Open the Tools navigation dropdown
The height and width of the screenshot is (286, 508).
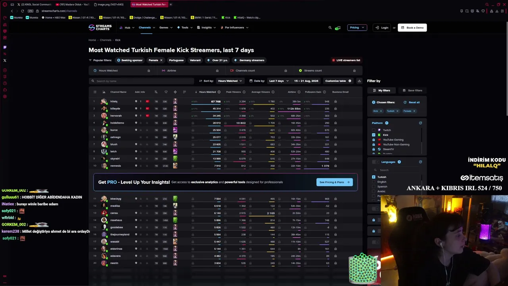click(x=185, y=28)
